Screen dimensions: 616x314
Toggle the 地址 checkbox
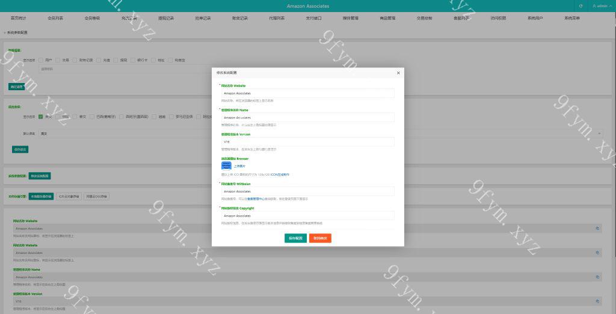[x=153, y=61]
